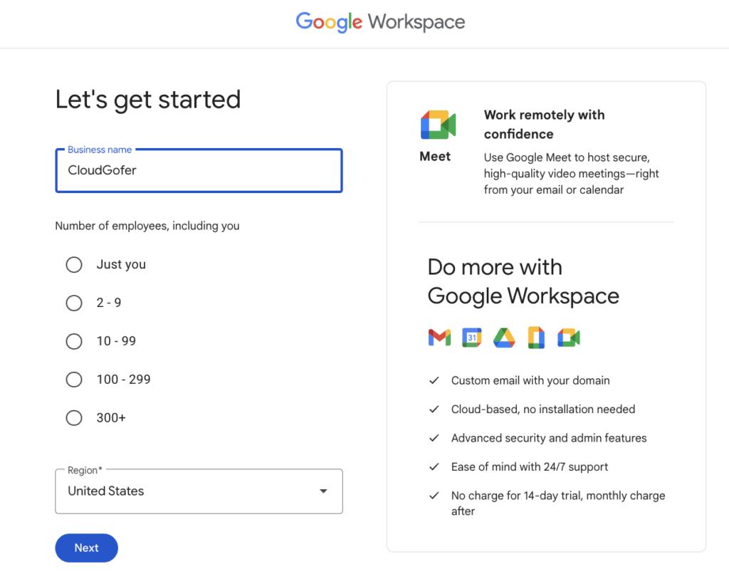Viewport: 729px width, 584px height.
Task: Click checkmark next to 24/7 support
Action: [x=434, y=467]
